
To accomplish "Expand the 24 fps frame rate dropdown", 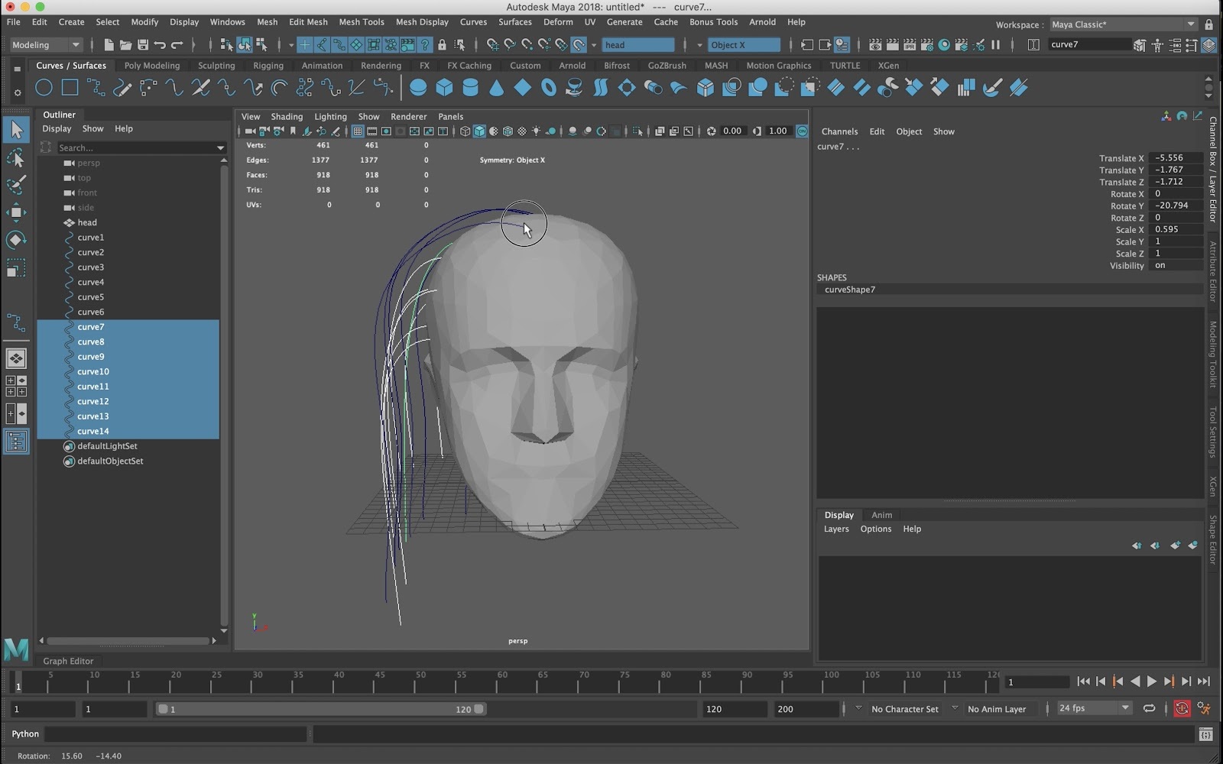I will click(1093, 708).
